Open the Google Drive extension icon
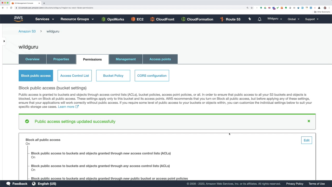Viewport: 332px width, 187px height. (265, 8)
